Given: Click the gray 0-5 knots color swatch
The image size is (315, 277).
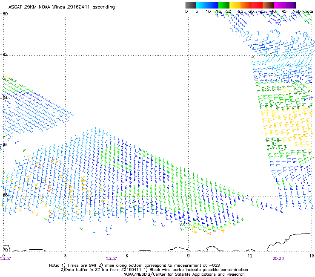Looking at the screenshot, I should [x=191, y=5].
